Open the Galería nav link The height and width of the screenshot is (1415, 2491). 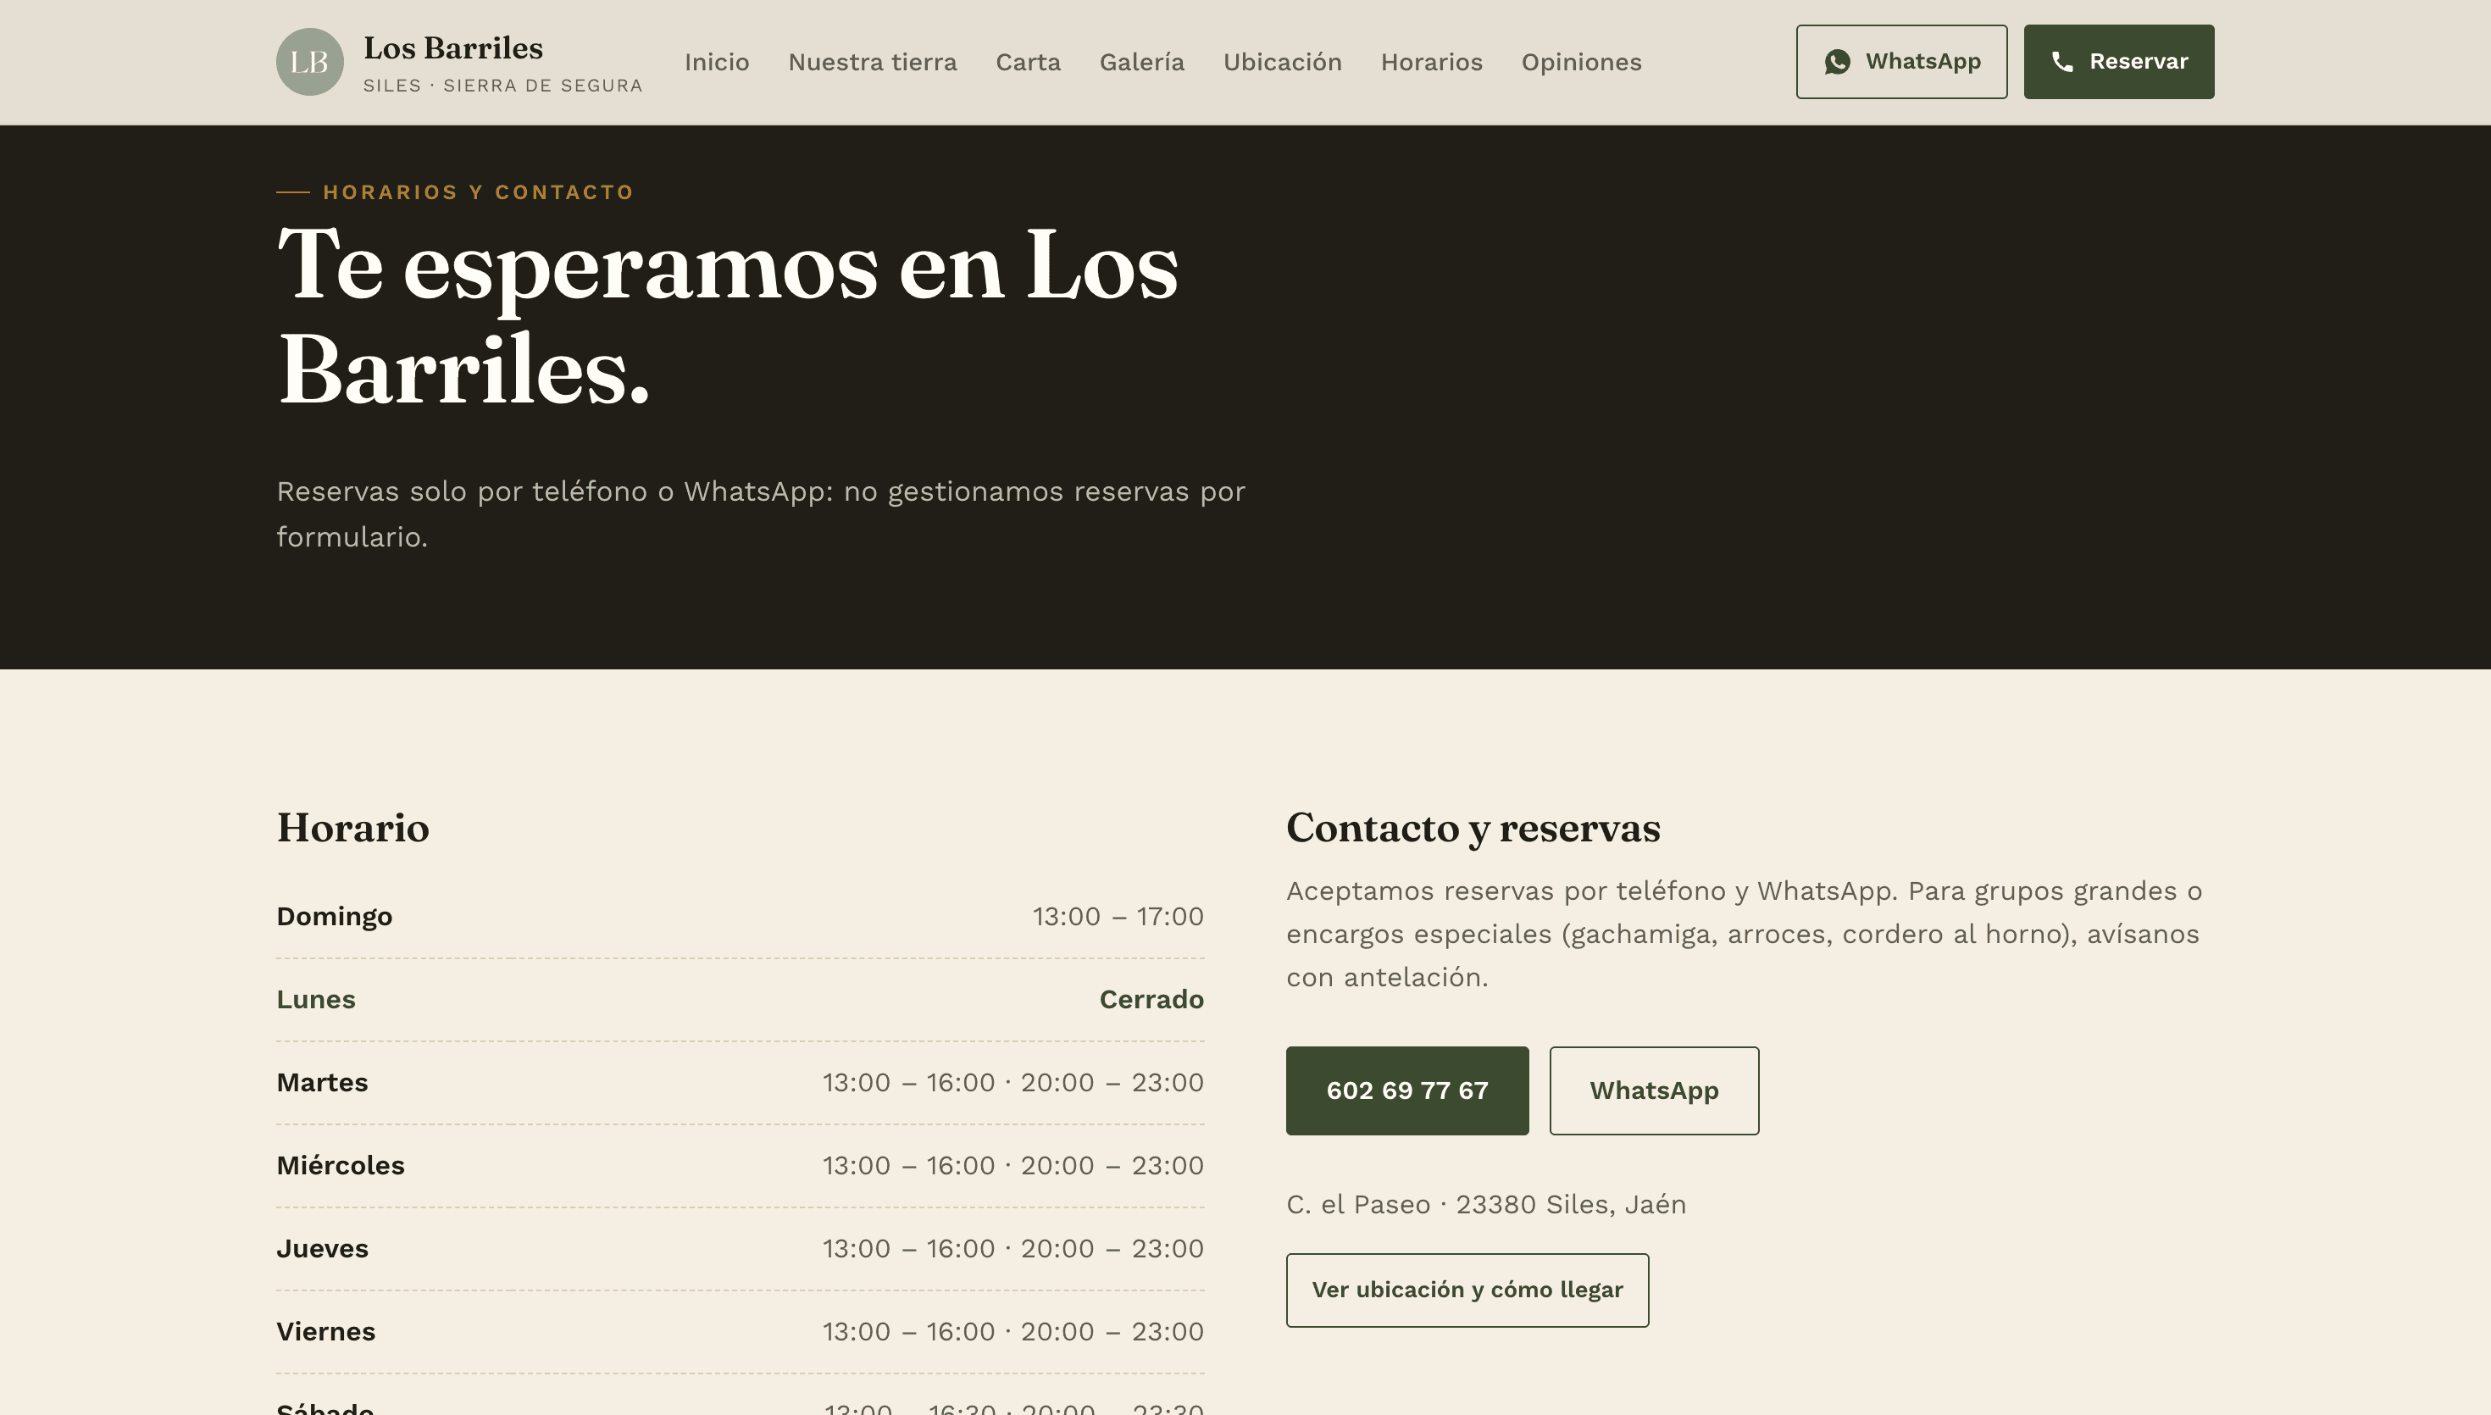[1141, 61]
